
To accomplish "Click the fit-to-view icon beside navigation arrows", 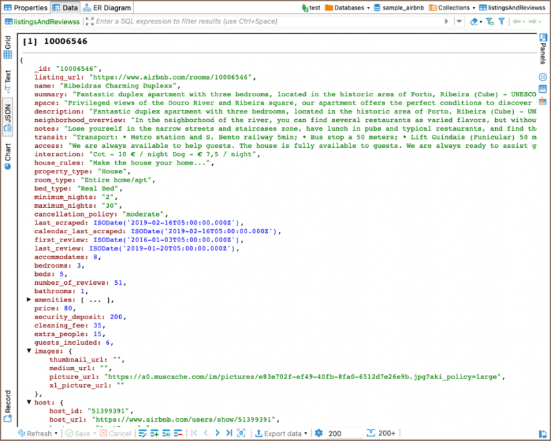I will (242, 433).
